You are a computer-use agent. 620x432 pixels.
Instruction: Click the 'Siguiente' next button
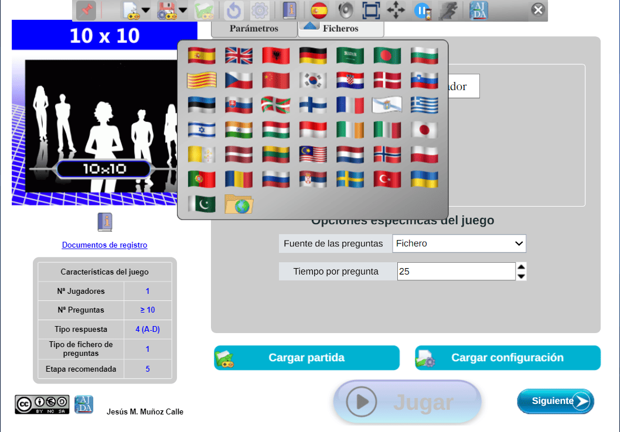pyautogui.click(x=555, y=401)
